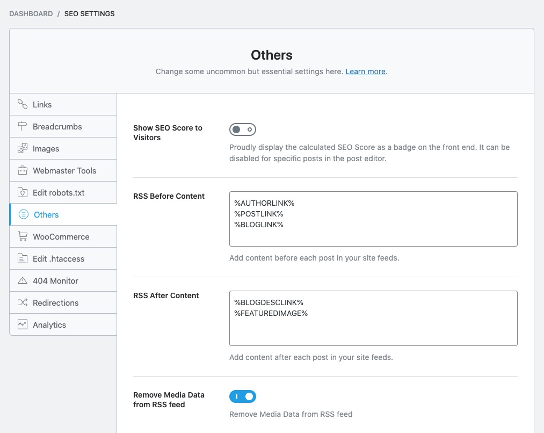Enable Show SEO Score to Visitors toggle
This screenshot has width=544, height=433.
point(243,129)
